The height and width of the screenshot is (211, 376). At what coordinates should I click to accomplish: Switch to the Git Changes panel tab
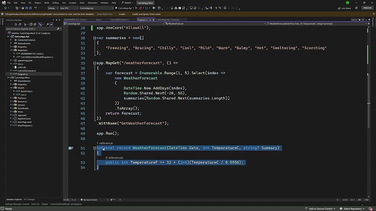[x=29, y=200]
